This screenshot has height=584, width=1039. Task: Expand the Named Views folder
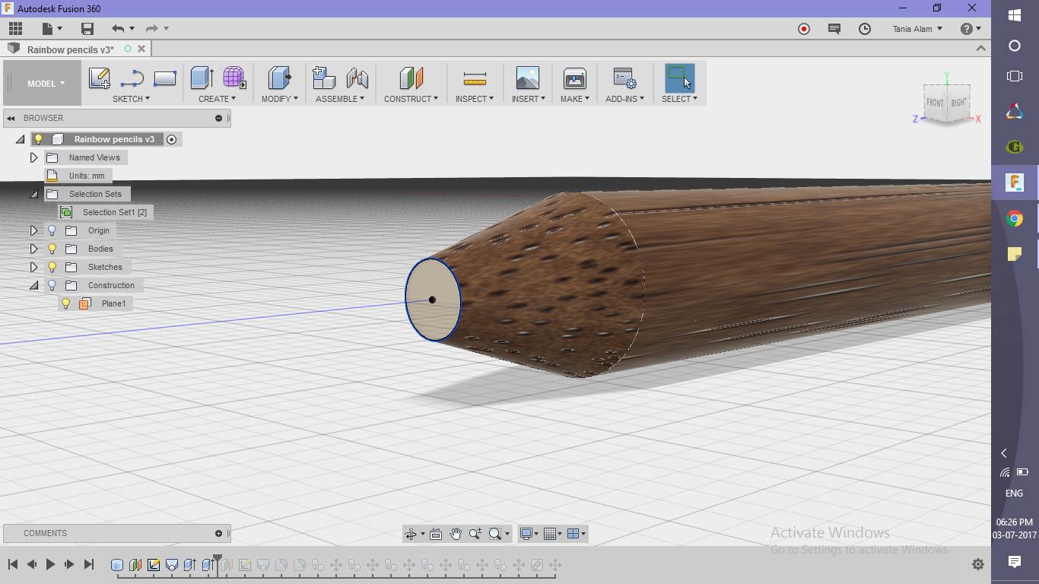pyautogui.click(x=33, y=157)
